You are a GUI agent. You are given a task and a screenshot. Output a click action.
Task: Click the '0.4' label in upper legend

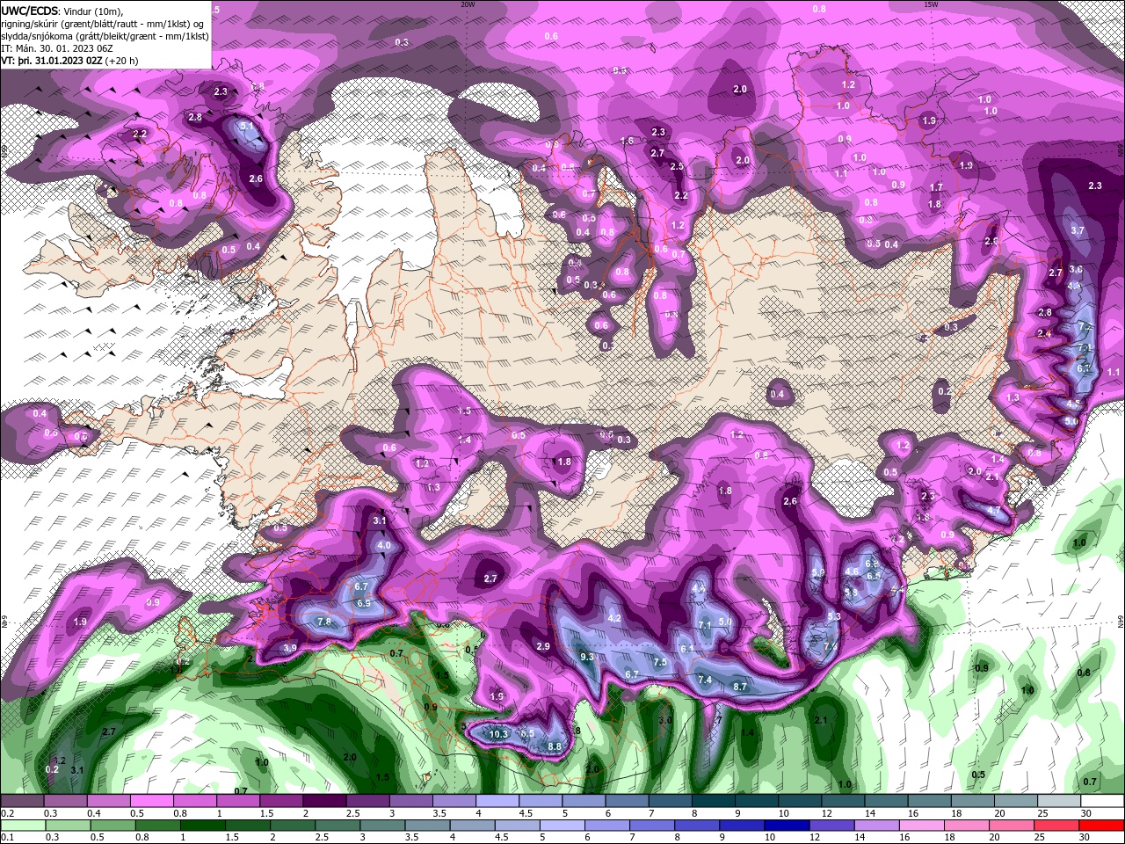tap(94, 813)
